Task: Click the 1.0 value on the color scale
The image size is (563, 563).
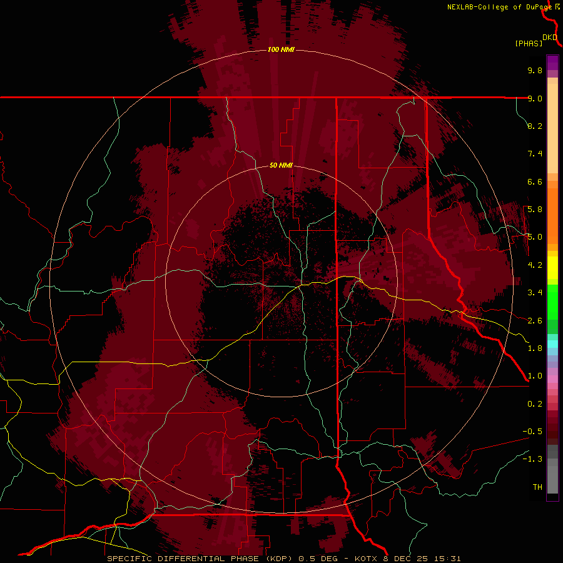Action: (x=535, y=376)
